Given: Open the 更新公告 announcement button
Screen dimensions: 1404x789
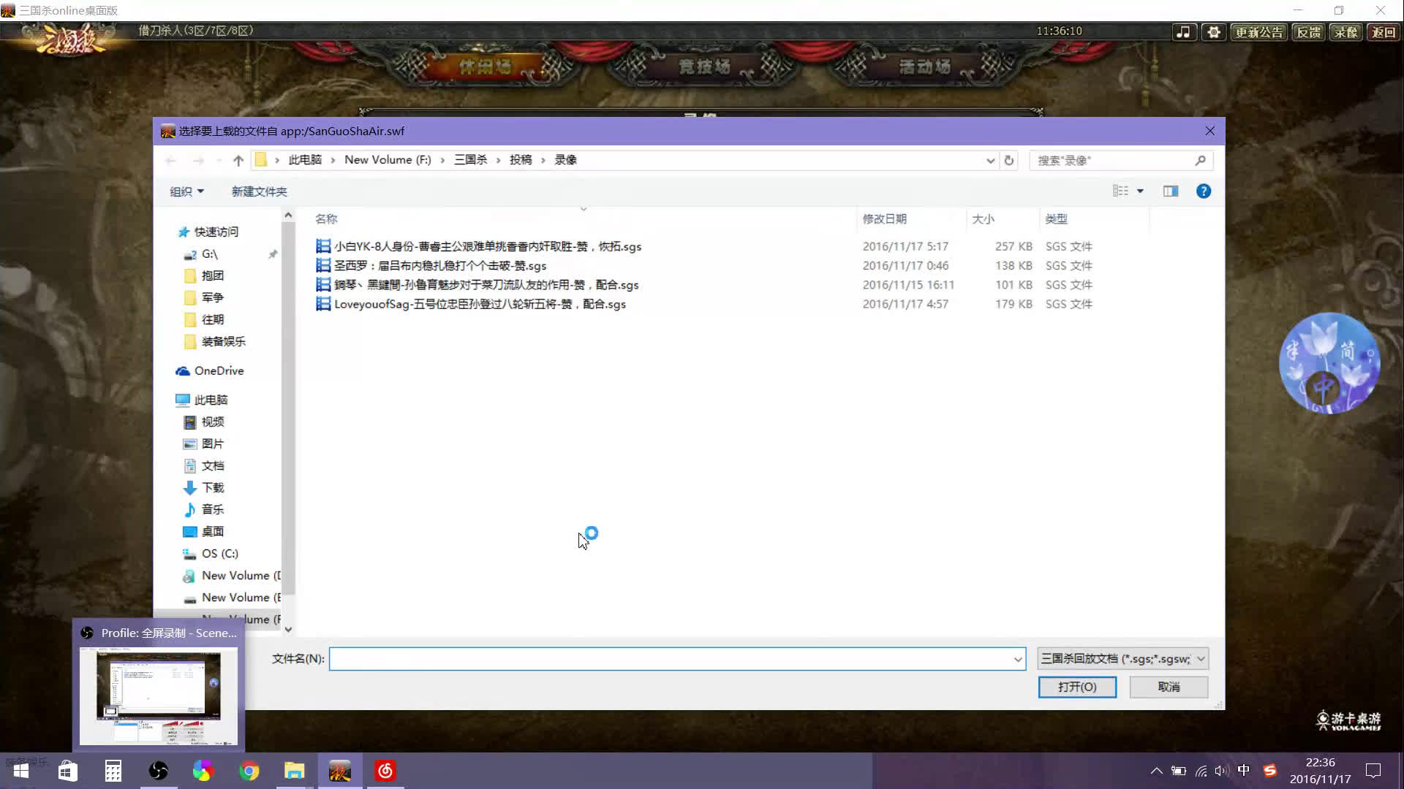Looking at the screenshot, I should (x=1259, y=32).
